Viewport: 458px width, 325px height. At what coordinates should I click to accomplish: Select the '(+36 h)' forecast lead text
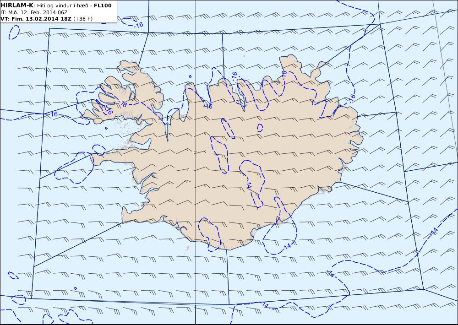(x=82, y=19)
